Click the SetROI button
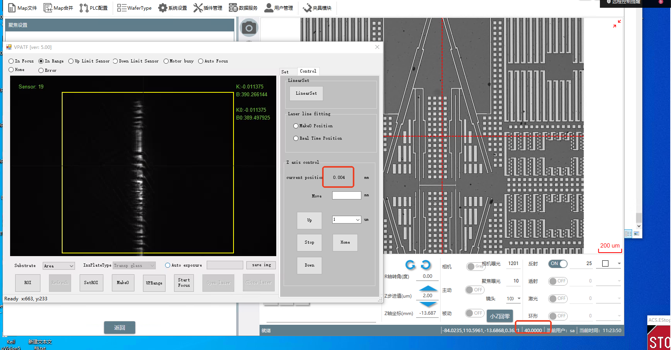The image size is (671, 350). point(91,283)
